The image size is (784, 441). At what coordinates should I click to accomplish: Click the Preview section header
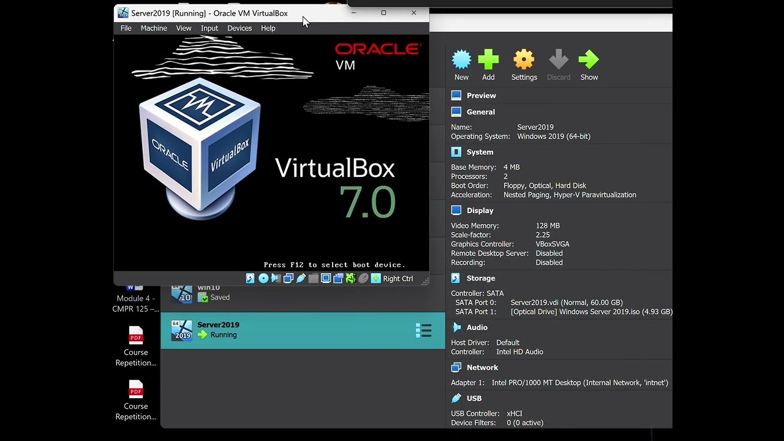481,96
